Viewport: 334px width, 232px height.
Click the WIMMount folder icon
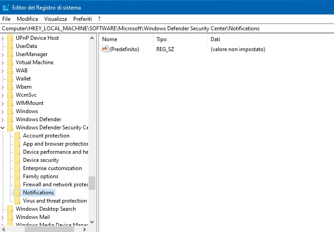10,103
